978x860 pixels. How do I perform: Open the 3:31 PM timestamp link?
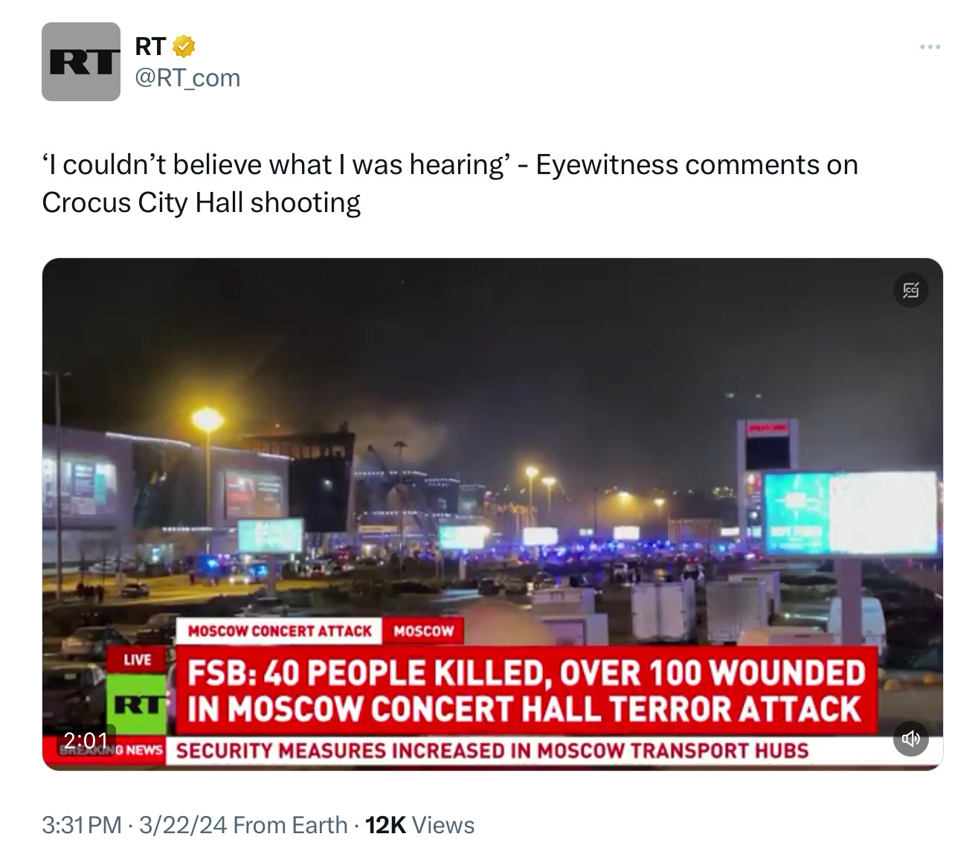click(82, 825)
